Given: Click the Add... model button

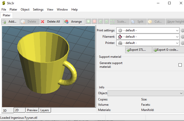Looking at the screenshot, I should click(x=10, y=22).
